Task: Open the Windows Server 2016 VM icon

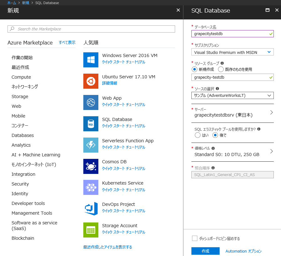Action: [x=91, y=60]
